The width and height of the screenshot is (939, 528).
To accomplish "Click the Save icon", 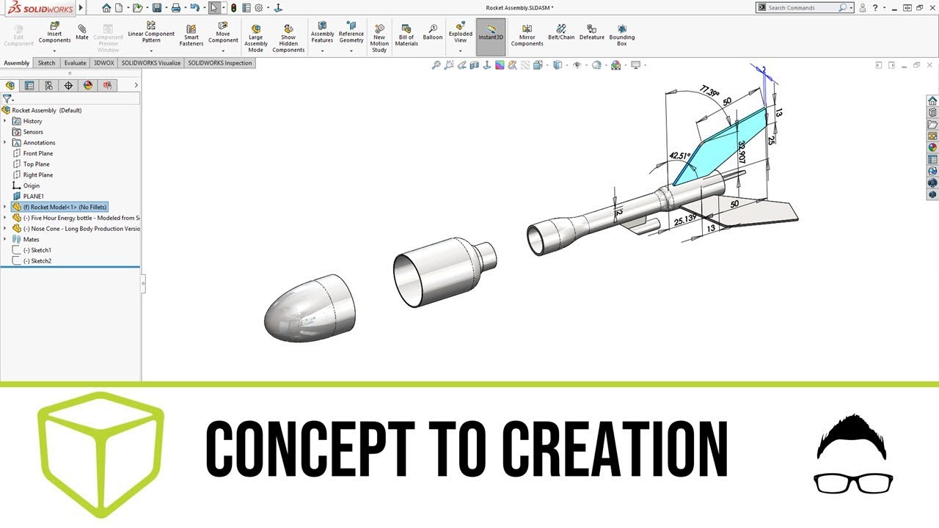I will pyautogui.click(x=156, y=8).
